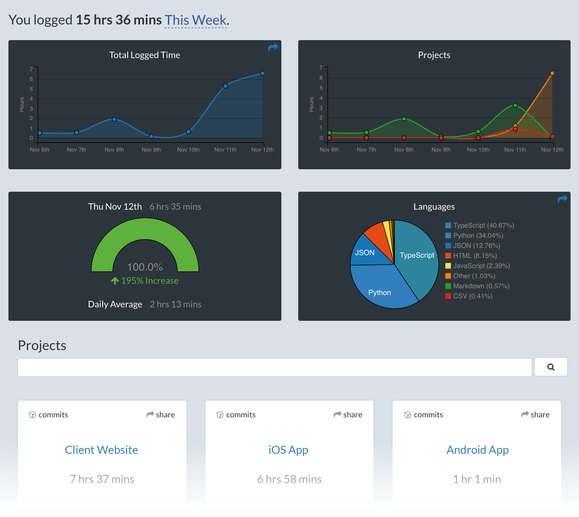Viewport: 579px width, 517px height.
Task: Click the share icon on Total Logged Time chart
Action: point(273,48)
